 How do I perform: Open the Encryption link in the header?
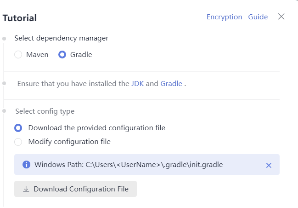click(x=224, y=17)
